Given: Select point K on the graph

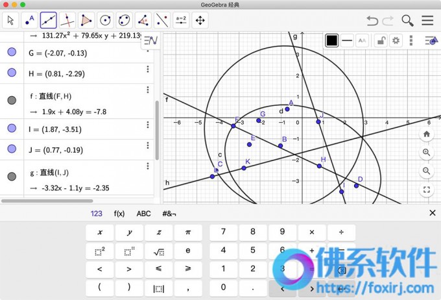Looking at the screenshot, I should pos(244,168).
